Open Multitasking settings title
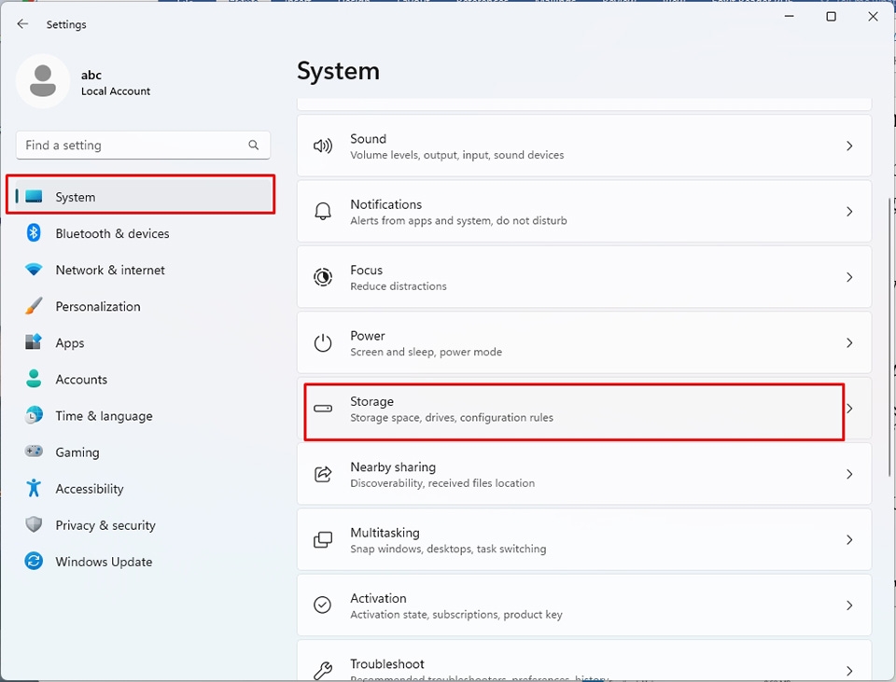Screen dimensions: 896x682 coord(385,533)
